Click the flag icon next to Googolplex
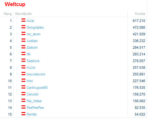The image size is (148, 120). pyautogui.click(x=23, y=27)
